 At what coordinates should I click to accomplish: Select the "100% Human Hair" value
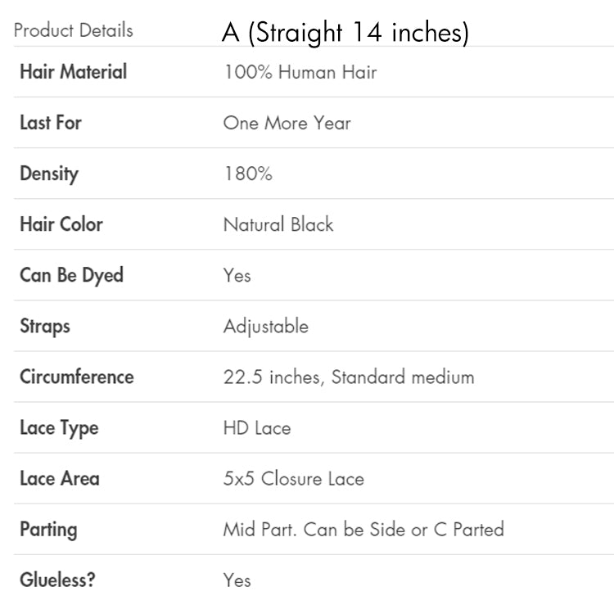click(x=300, y=72)
